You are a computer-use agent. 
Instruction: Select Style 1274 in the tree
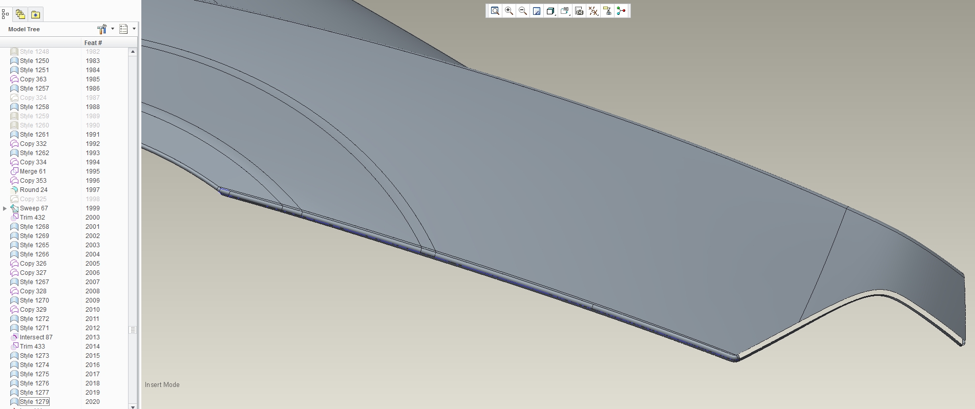pyautogui.click(x=34, y=365)
